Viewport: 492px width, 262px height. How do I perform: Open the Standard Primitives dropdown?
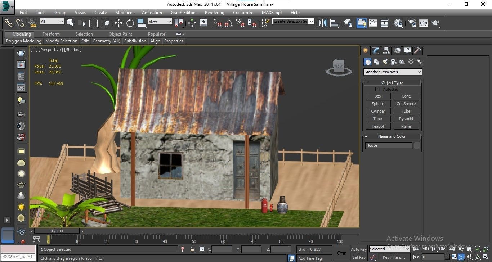[x=393, y=72]
